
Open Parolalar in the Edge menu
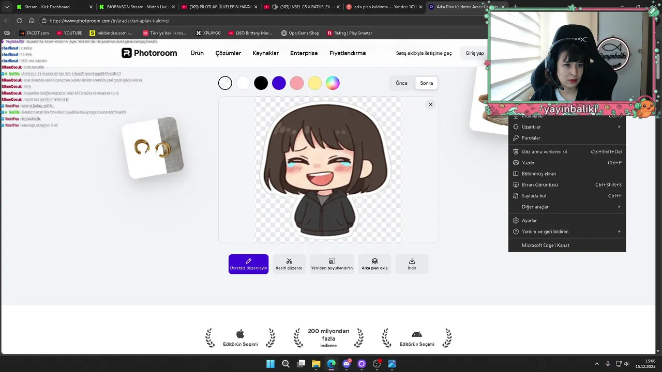567,138
